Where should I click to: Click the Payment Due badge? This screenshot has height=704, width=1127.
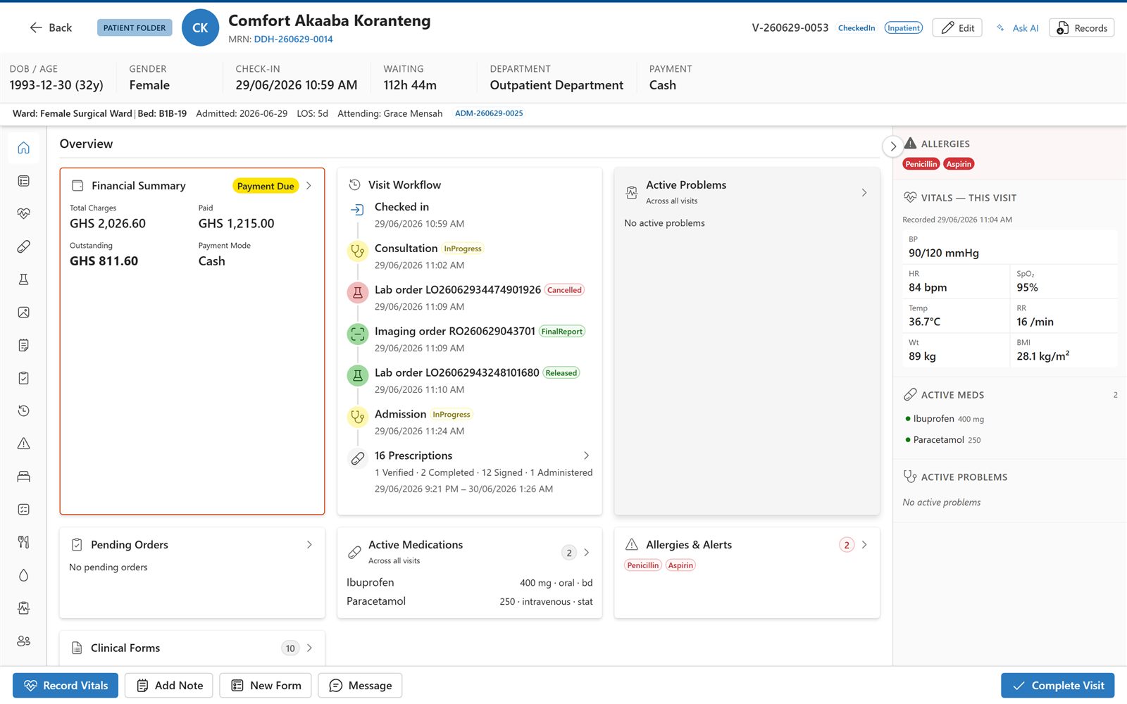click(266, 186)
